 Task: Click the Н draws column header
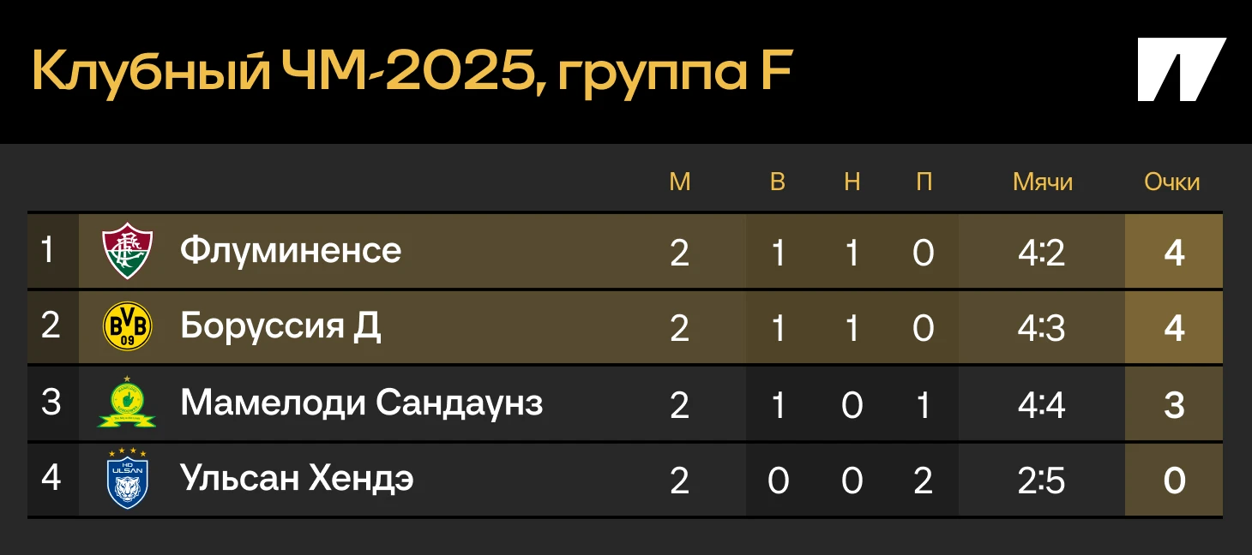[852, 182]
